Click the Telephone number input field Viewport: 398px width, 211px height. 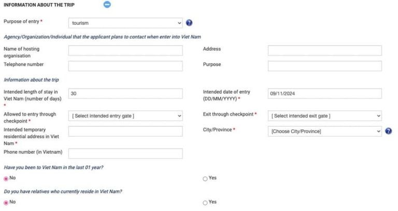pyautogui.click(x=125, y=66)
